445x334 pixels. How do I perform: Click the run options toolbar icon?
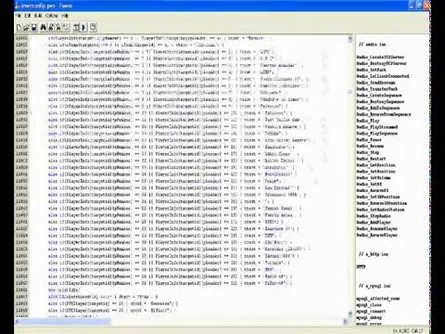point(94,28)
